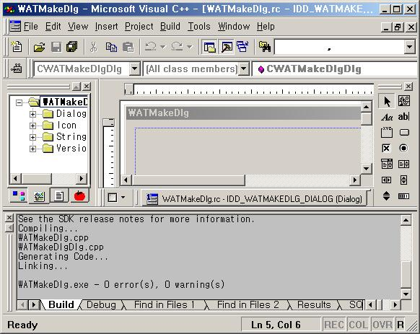This screenshot has width=420, height=334.
Task: Click the Push Button control tool
Action: coord(404,132)
